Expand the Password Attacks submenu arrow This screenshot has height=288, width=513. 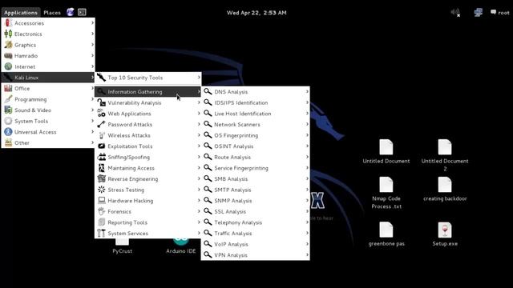point(199,124)
